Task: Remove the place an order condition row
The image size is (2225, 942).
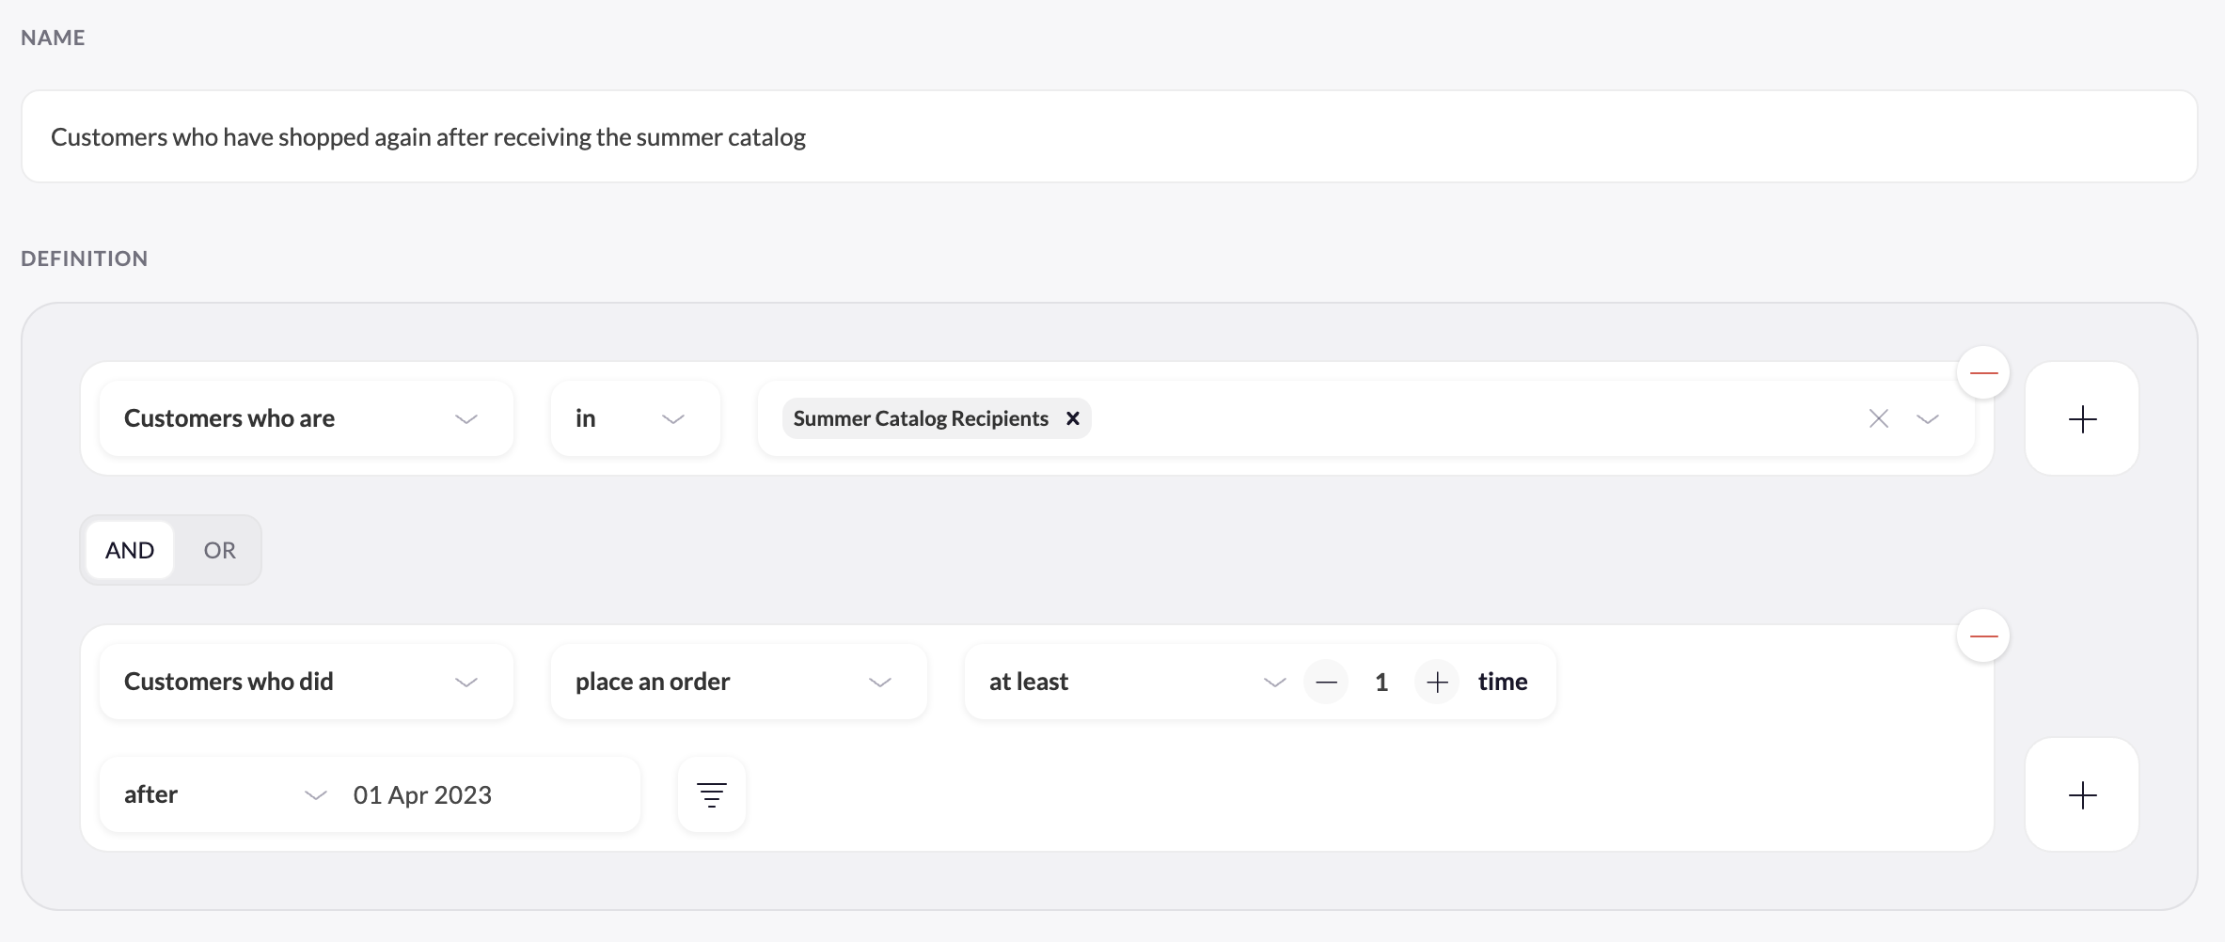Action: [1983, 636]
